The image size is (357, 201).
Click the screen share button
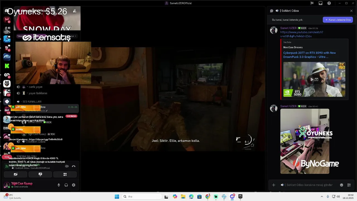tap(40, 174)
